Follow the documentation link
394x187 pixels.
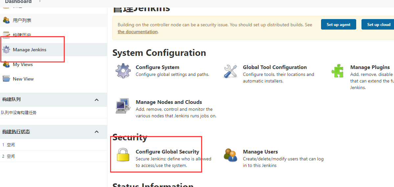click(137, 32)
